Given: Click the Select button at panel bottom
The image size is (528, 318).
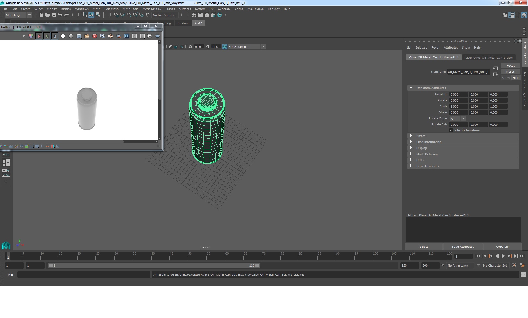Looking at the screenshot, I should click(x=424, y=247).
